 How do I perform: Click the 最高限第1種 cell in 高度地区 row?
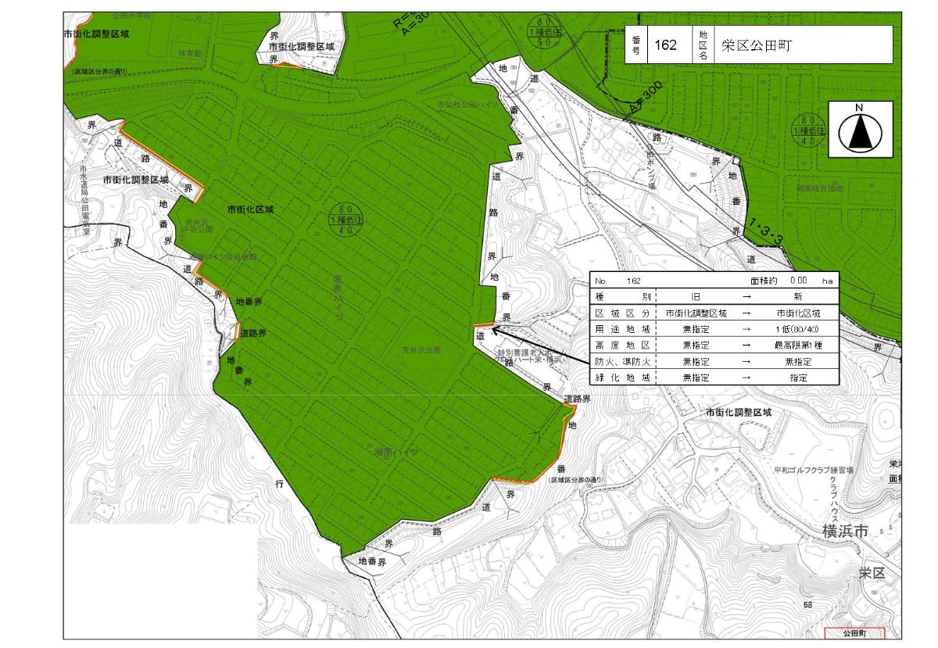click(797, 345)
